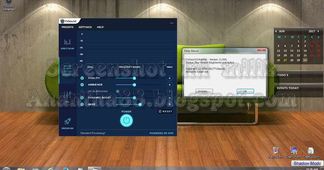Click the Fidelity slider handle

pos(134,78)
